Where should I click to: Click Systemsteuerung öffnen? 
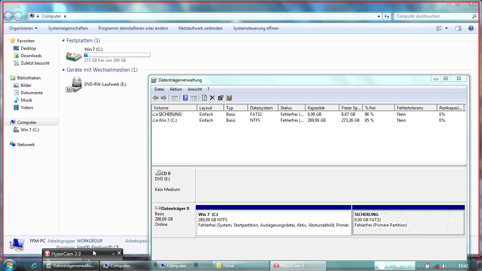pos(256,28)
